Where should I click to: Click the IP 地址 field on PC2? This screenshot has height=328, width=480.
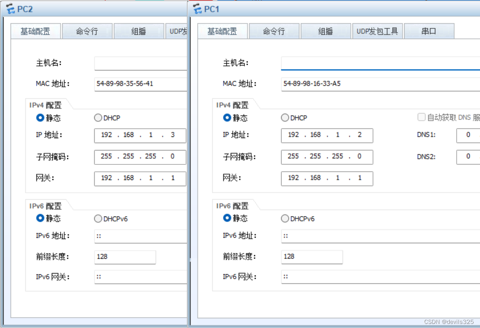point(140,135)
